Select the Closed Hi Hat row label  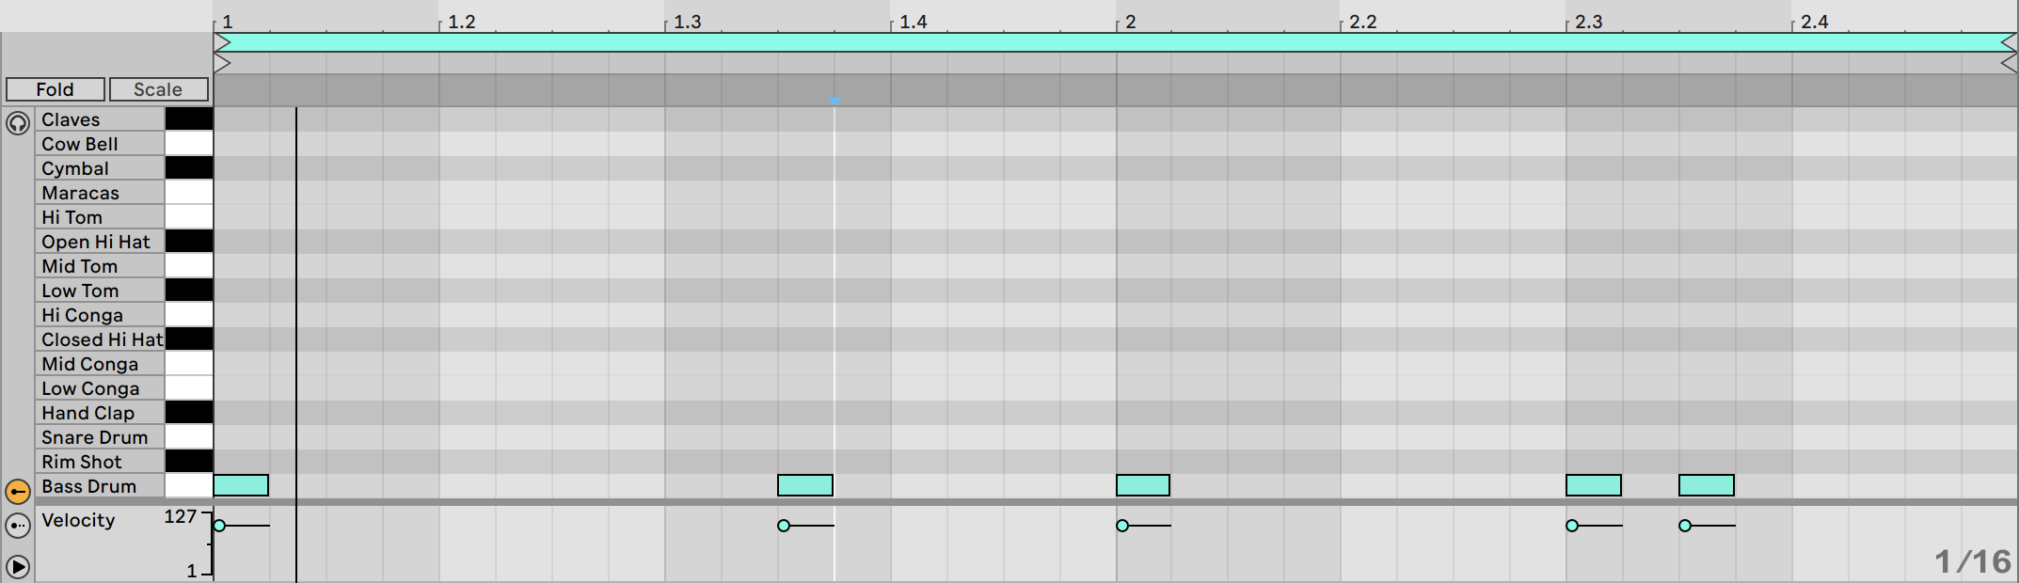(x=102, y=339)
